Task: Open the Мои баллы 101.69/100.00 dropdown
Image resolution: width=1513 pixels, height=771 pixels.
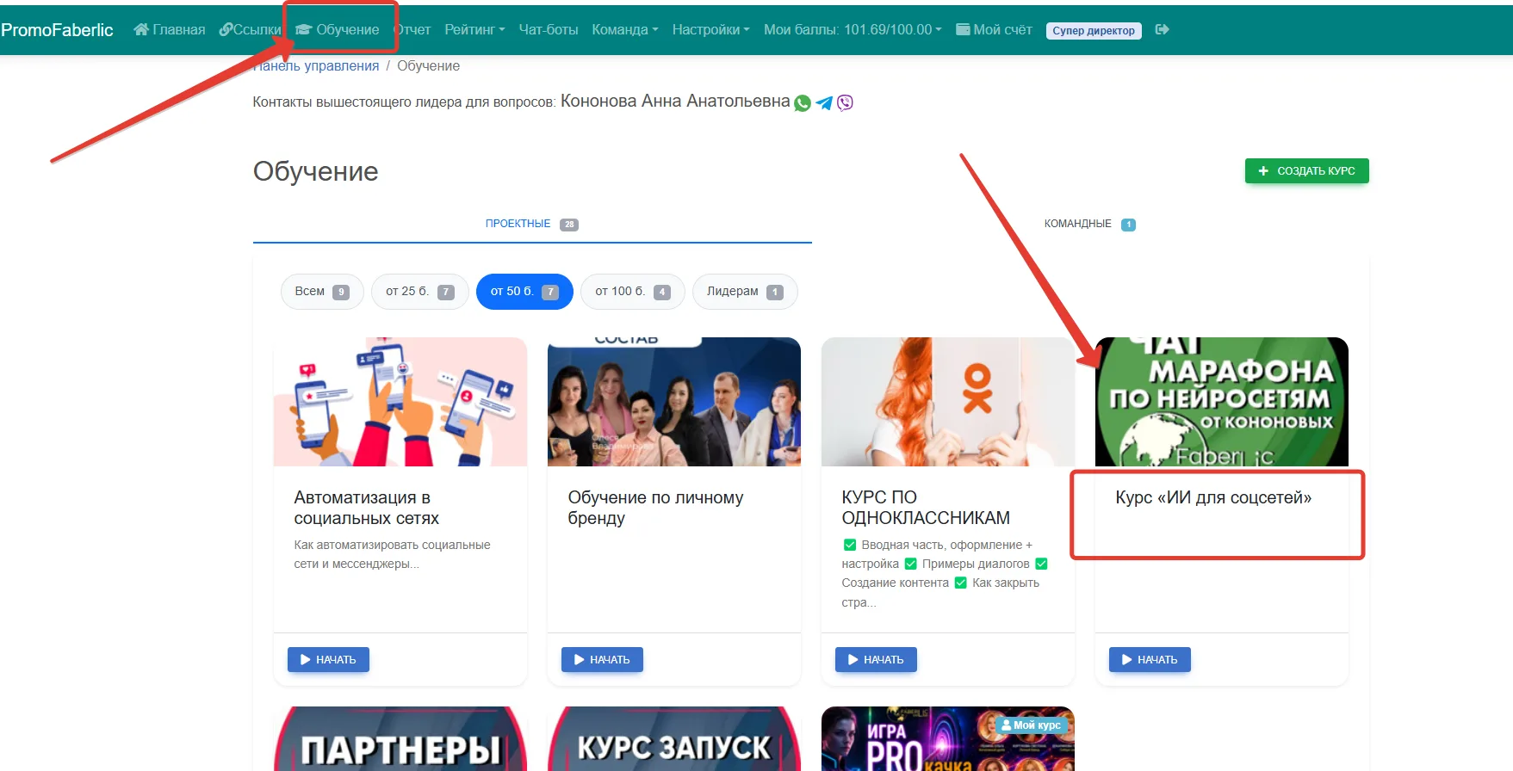Action: (853, 29)
